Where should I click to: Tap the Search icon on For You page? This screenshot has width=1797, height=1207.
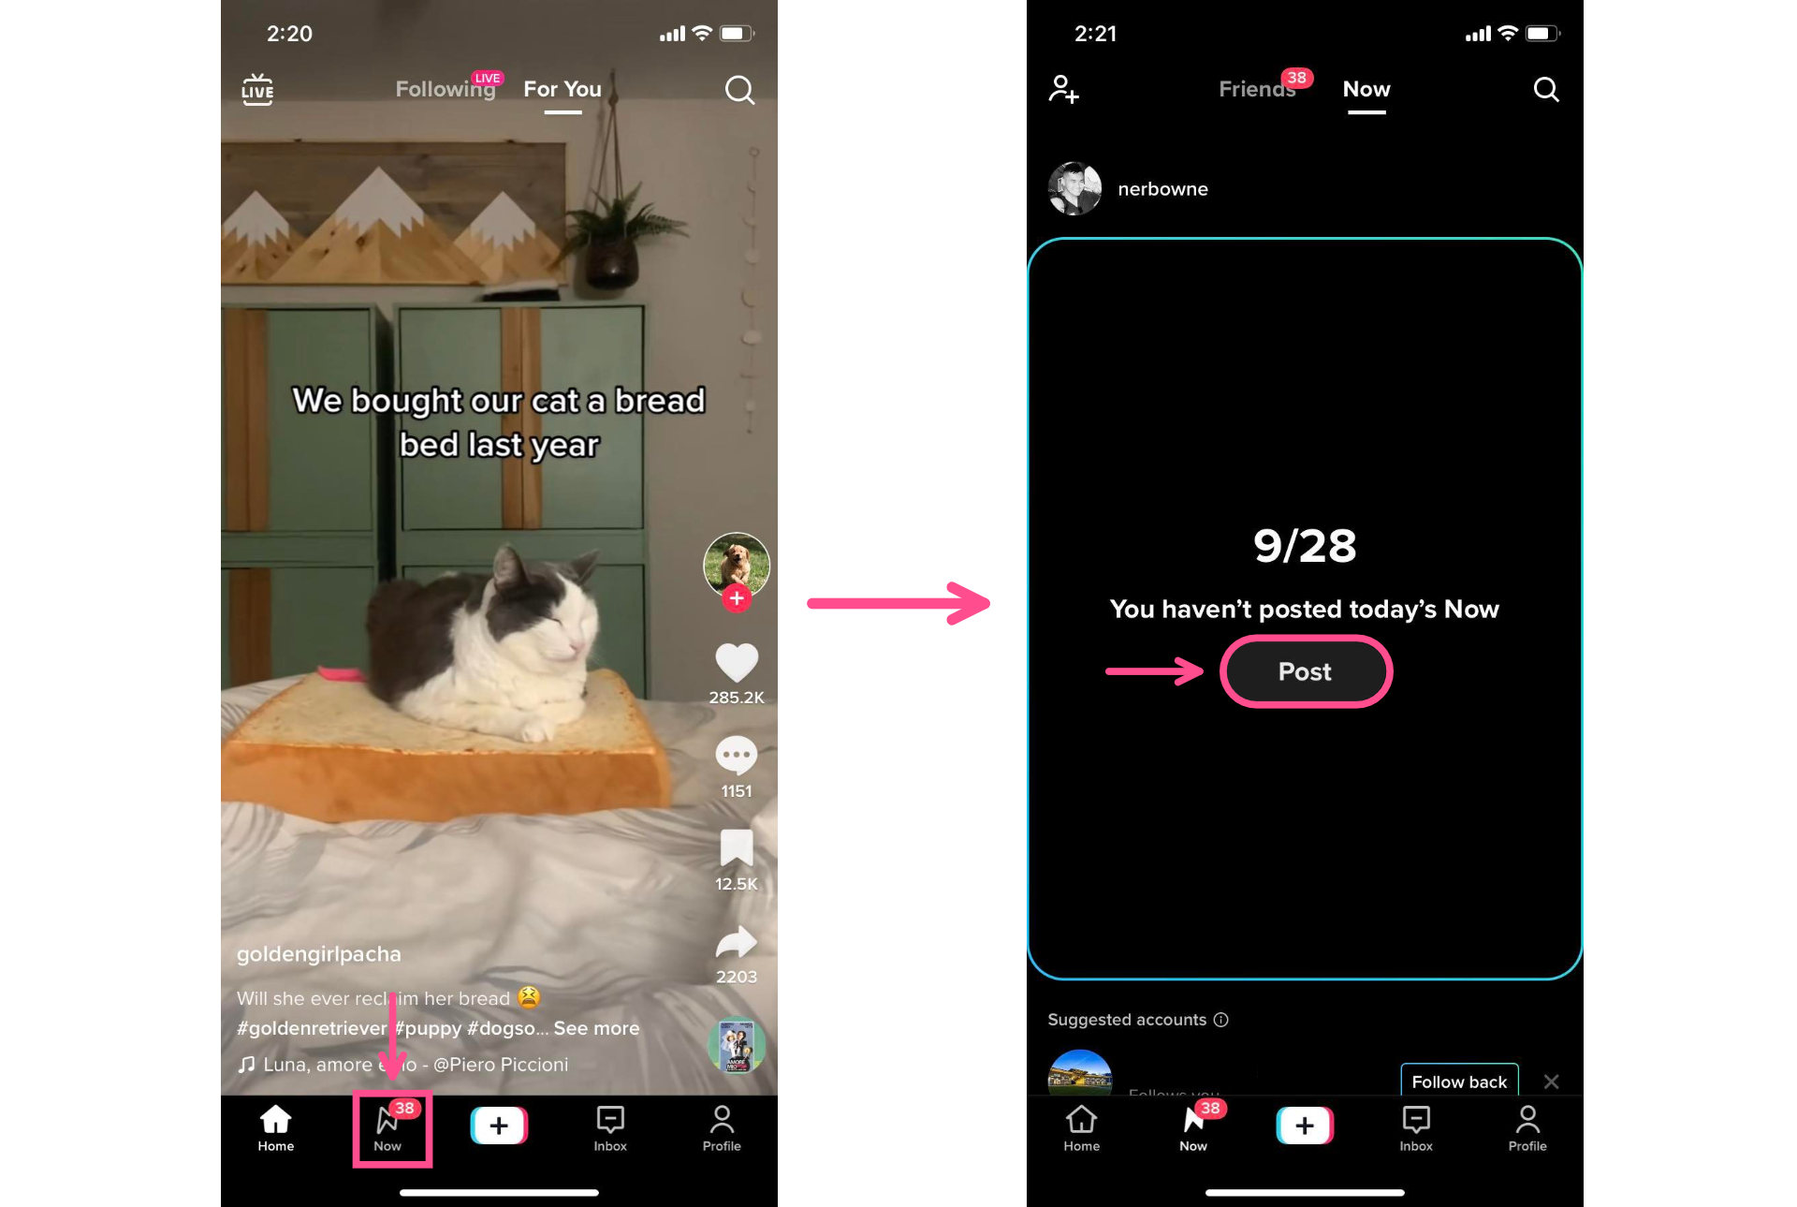point(739,90)
